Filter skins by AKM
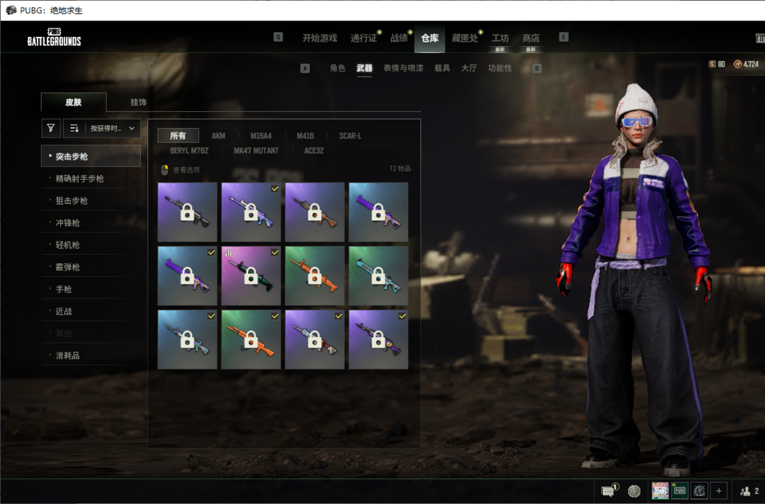This screenshot has height=504, width=765. pos(219,135)
